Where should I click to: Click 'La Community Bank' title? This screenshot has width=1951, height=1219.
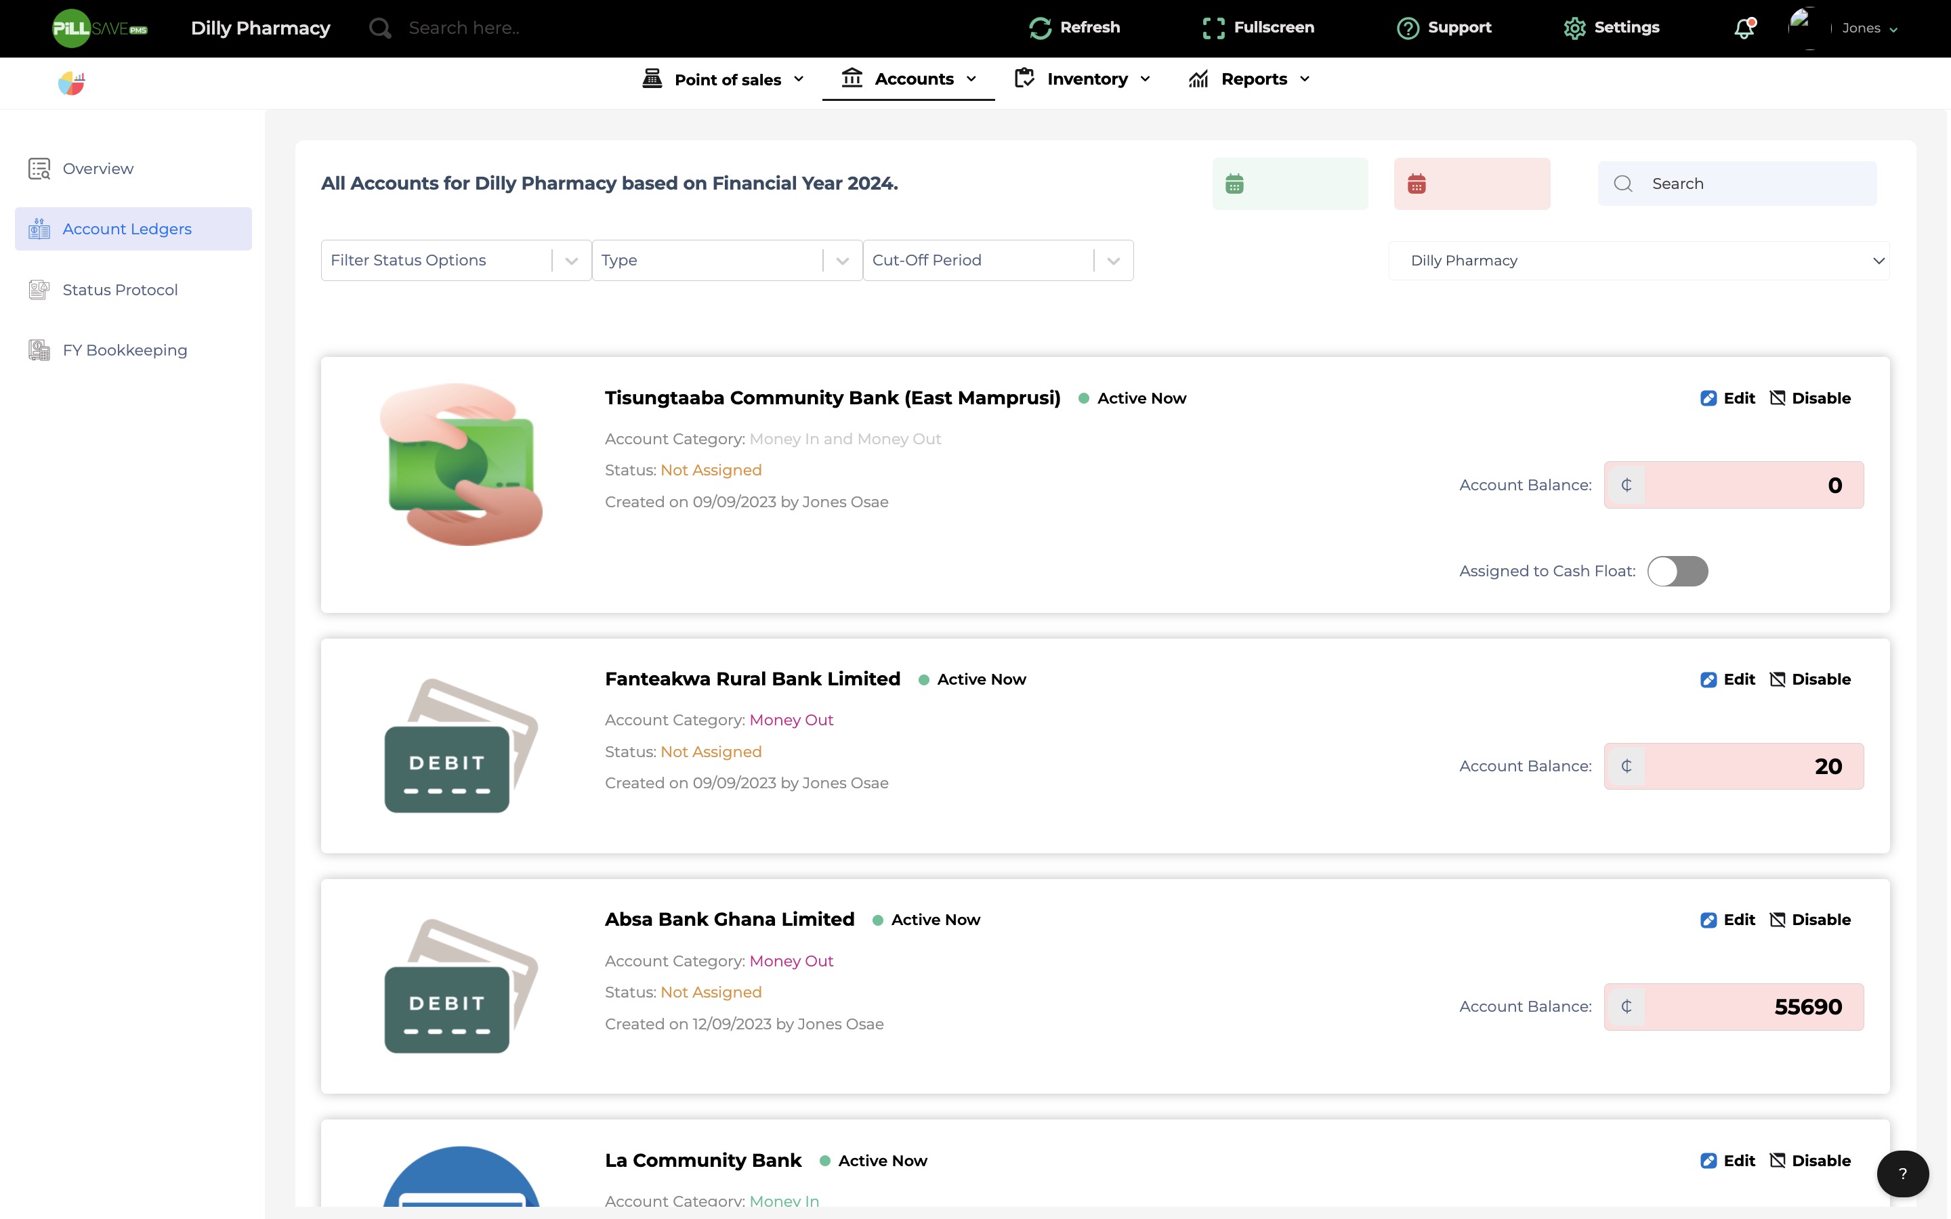coord(703,1161)
